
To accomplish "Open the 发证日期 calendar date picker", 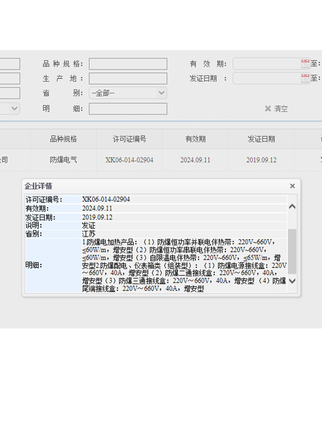I will pos(305,78).
